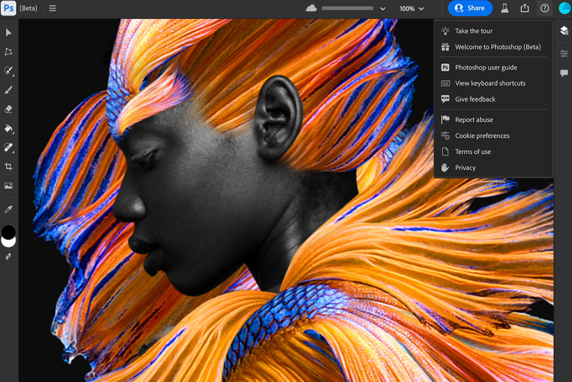Screen dimensions: 572x382
Task: Select the Spot Healing tool
Action: coord(8,147)
